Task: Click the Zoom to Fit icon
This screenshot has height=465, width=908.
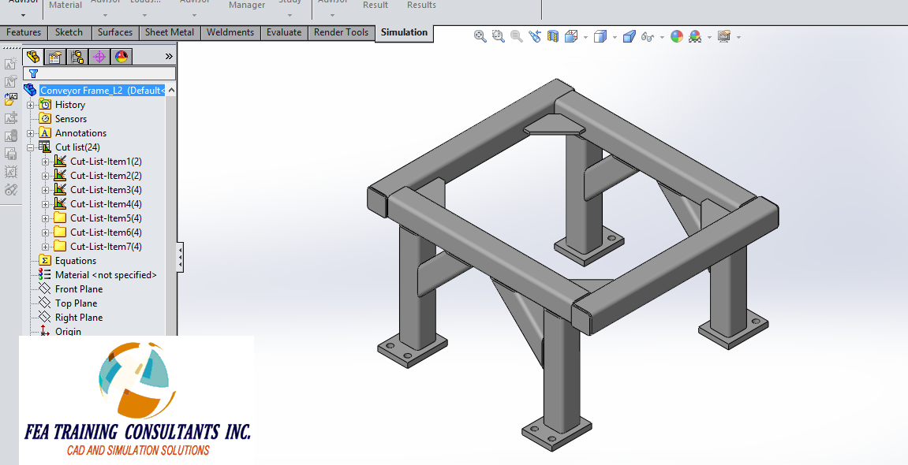Action: 480,36
